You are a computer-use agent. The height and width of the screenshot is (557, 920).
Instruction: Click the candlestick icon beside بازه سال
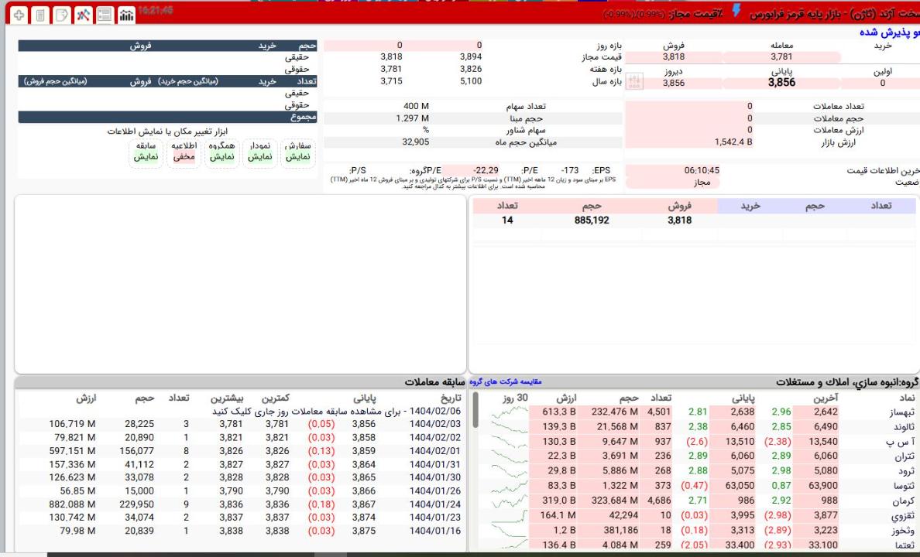[x=633, y=83]
